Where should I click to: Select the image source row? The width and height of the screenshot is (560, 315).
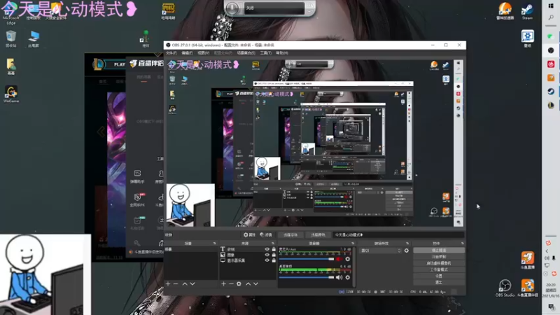(248, 255)
